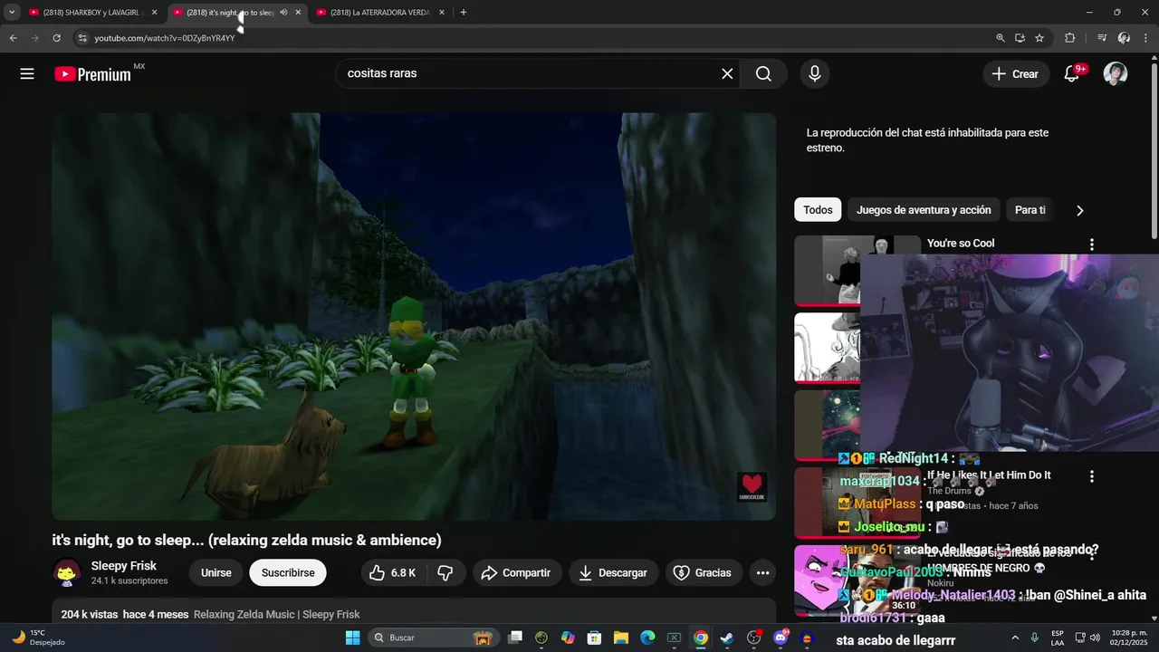Viewport: 1159px width, 652px height.
Task: Dislike the video with thumbs-down
Action: pos(445,572)
